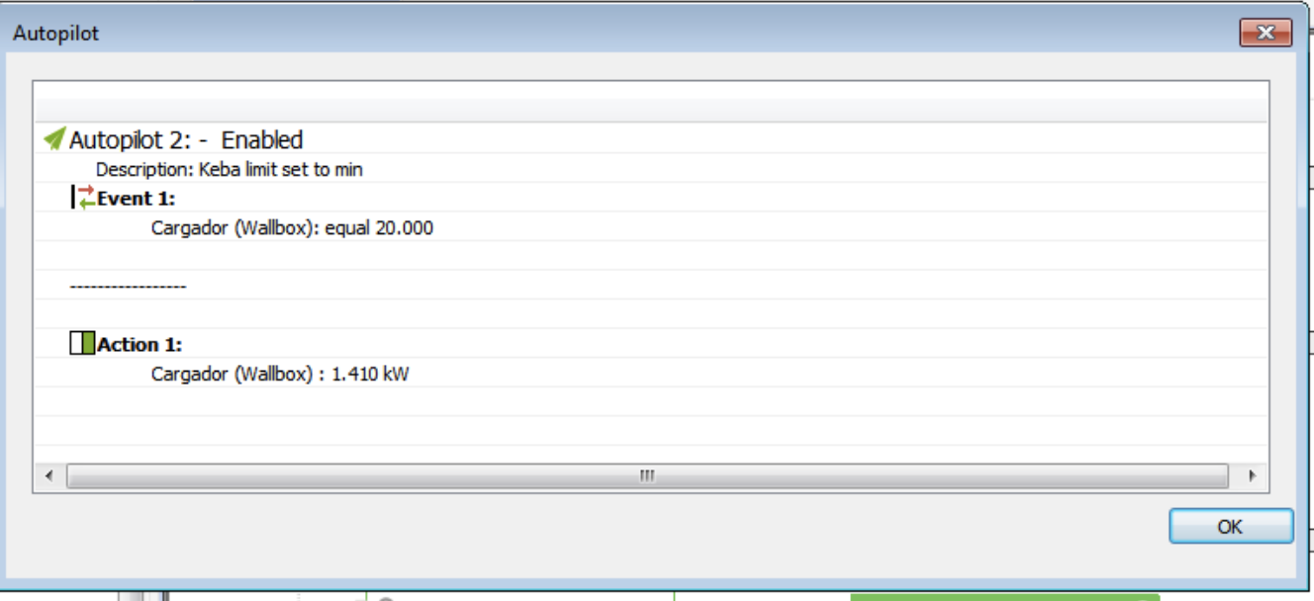
Task: Select the "Action 1:" label
Action: pyautogui.click(x=140, y=345)
